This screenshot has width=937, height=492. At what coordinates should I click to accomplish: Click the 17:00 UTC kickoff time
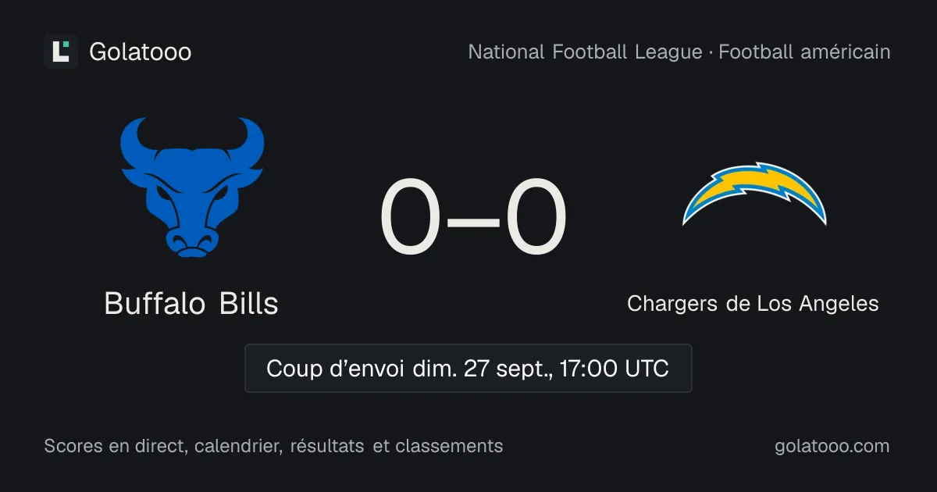coord(615,369)
